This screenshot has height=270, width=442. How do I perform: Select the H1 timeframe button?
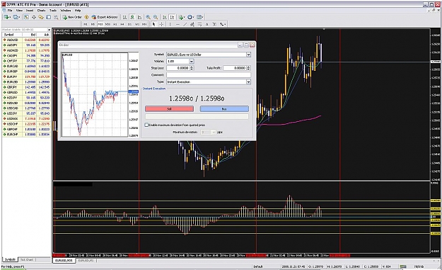click(115, 24)
